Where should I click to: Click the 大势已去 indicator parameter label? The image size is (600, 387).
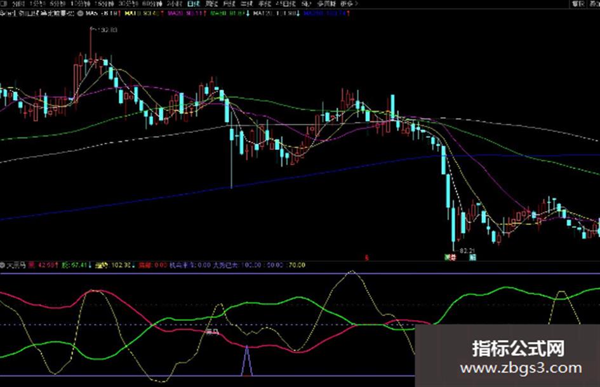tap(226, 265)
